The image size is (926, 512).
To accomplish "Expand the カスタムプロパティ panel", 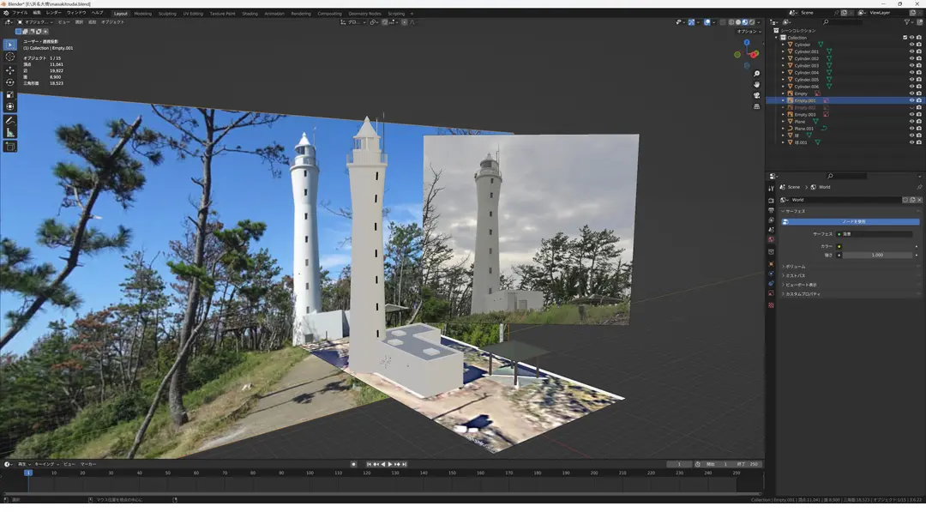I will pyautogui.click(x=803, y=294).
